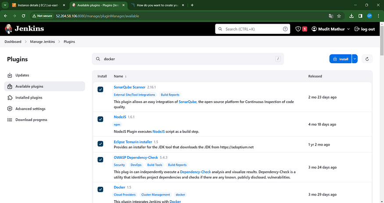Click the blue Install button

(341, 59)
